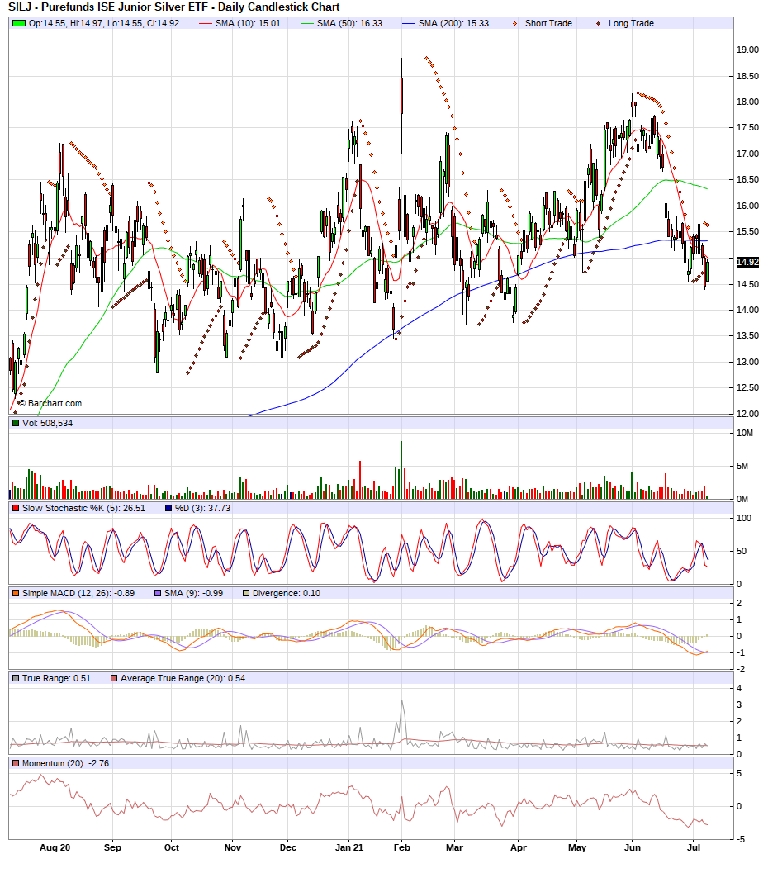Viewport: 768px width, 873px height.
Task: Click the Divergence legend swatch
Action: point(246,594)
